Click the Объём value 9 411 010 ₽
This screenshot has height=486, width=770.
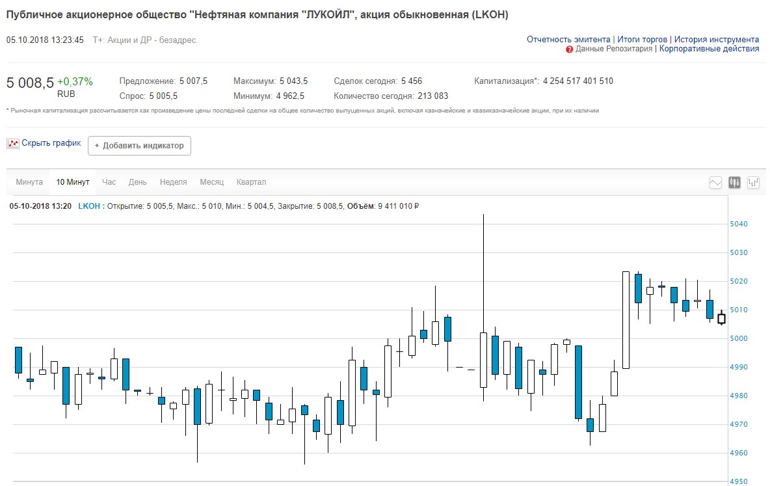point(398,206)
